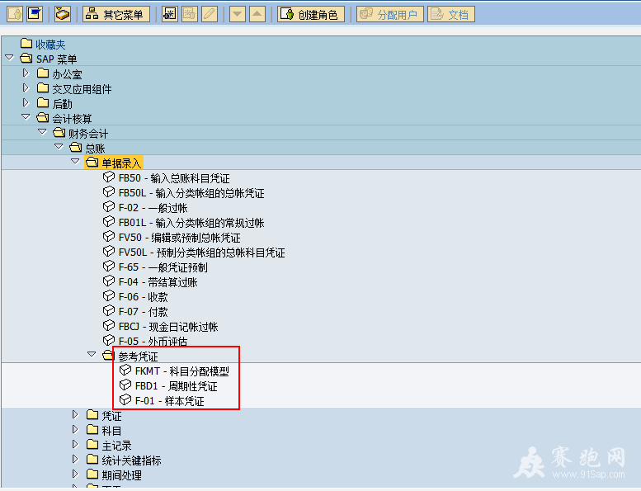Click the FBD1 transaction cube icon
Image resolution: width=641 pixels, height=491 pixels.
tap(125, 385)
